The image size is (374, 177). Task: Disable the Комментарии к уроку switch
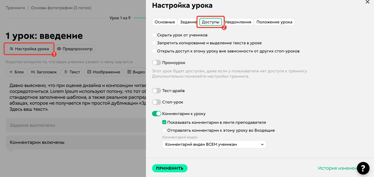click(156, 114)
